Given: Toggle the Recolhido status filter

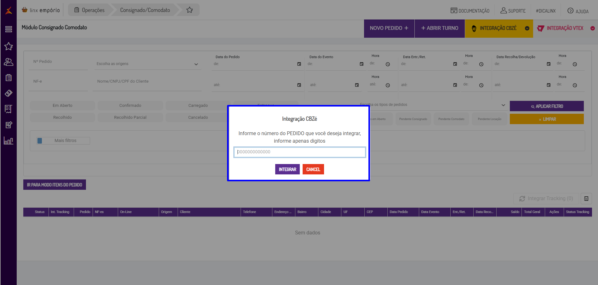Looking at the screenshot, I should pyautogui.click(x=62, y=118).
